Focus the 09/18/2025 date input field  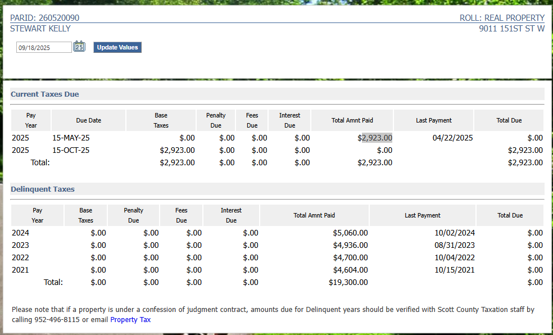[44, 48]
